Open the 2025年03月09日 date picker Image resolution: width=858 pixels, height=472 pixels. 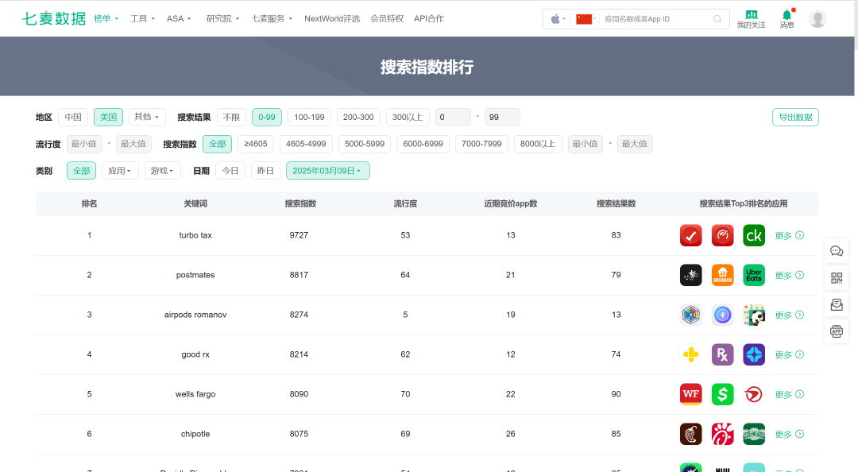pyautogui.click(x=328, y=171)
